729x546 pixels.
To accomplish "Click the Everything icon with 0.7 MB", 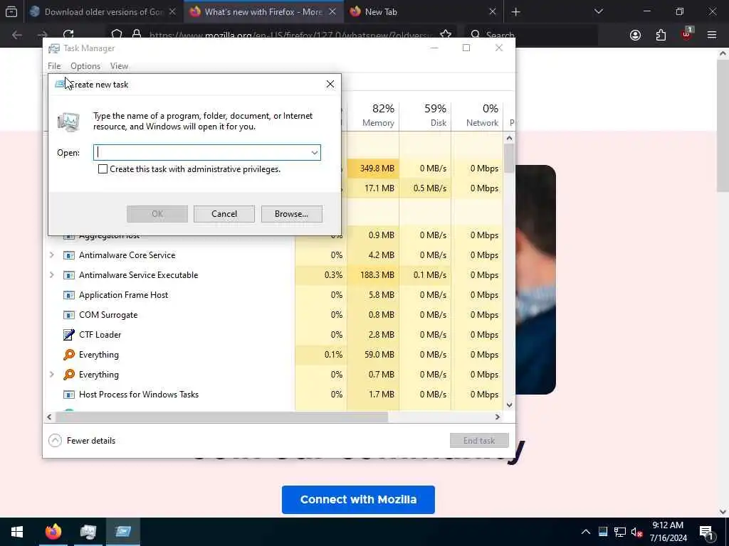I will 69,374.
